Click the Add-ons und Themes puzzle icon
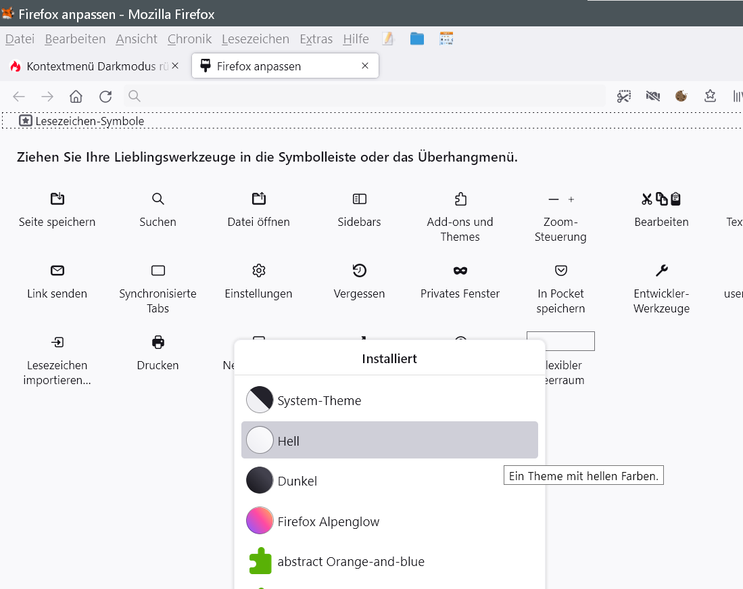 click(460, 199)
